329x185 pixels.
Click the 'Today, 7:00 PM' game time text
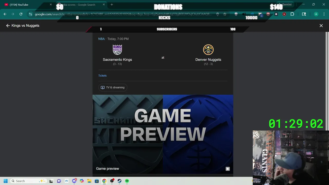tap(118, 39)
